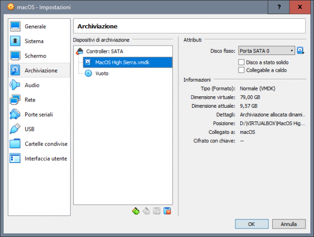
Task: Open the Generale settings category
Action: [39, 27]
